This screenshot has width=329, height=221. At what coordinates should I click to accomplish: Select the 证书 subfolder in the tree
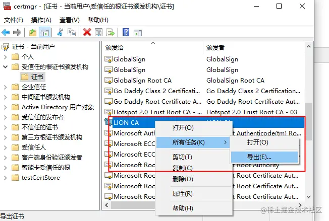32,77
